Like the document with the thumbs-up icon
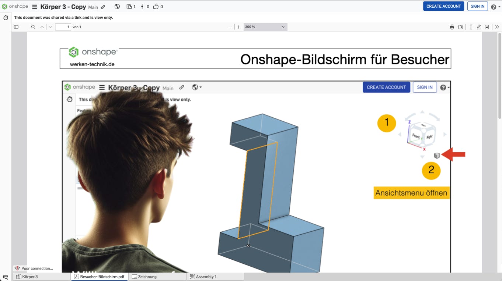This screenshot has width=502, height=281. [158, 7]
